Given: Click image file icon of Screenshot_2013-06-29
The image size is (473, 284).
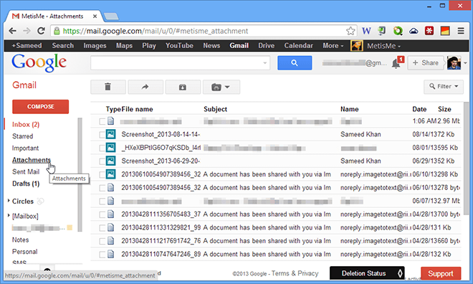Looking at the screenshot, I should [x=110, y=161].
